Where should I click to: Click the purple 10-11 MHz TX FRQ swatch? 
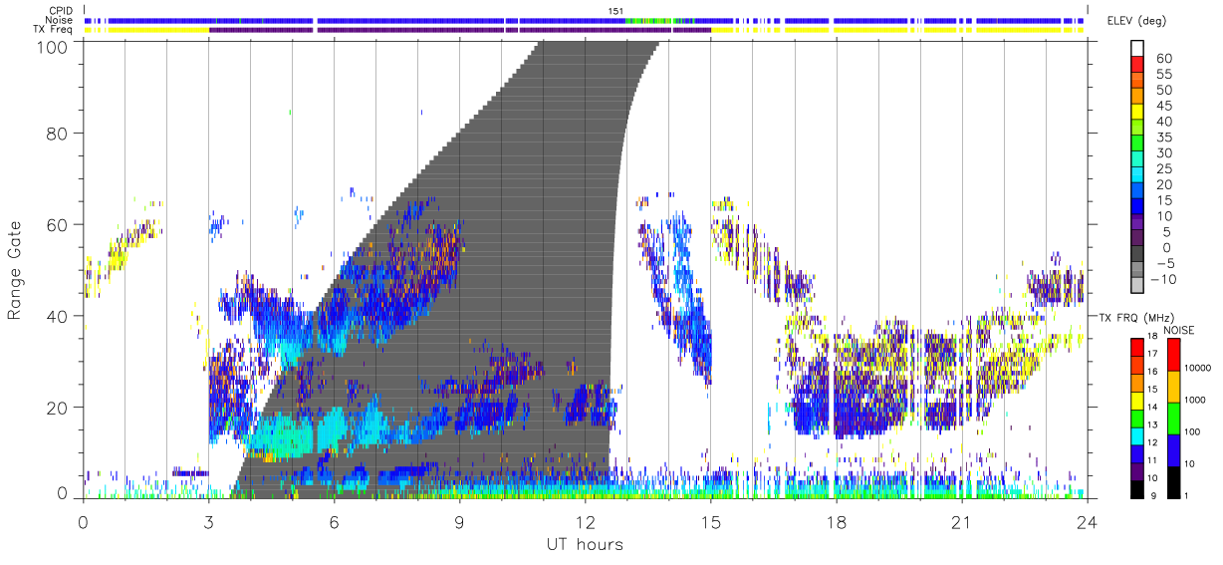point(1137,471)
